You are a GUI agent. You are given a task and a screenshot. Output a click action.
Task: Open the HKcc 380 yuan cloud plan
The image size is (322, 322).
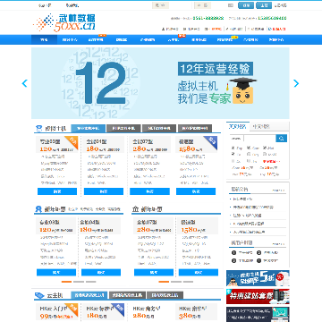[x=196, y=312]
